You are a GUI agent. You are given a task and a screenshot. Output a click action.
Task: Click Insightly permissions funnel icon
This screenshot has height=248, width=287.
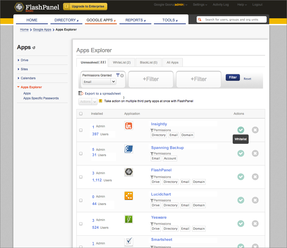(x=152, y=130)
